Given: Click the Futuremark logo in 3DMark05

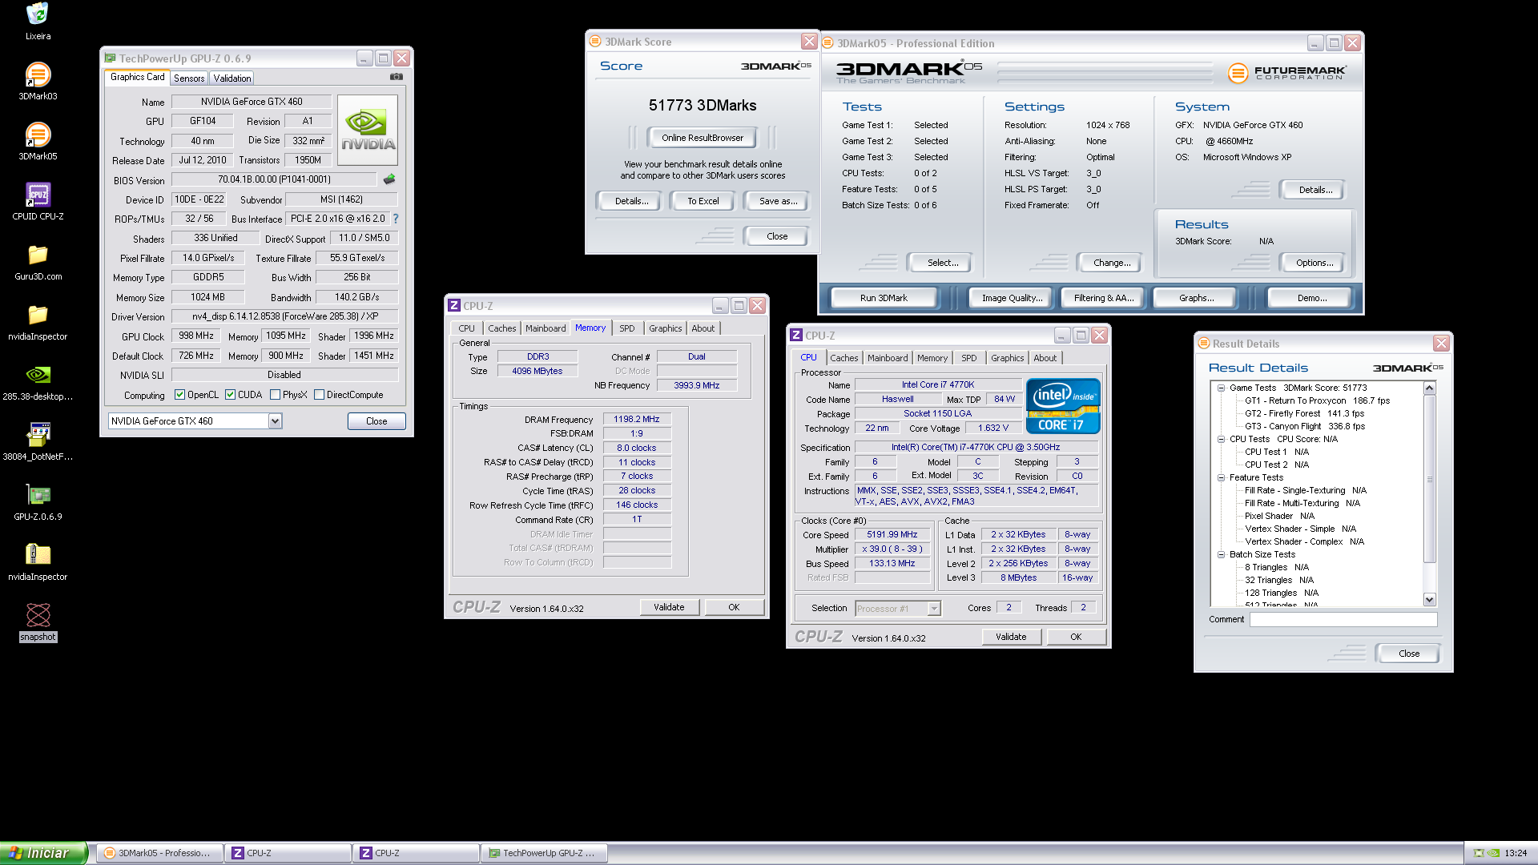Looking at the screenshot, I should pos(1287,73).
